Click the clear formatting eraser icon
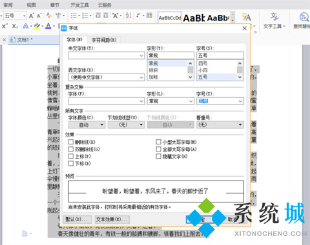310x245 pixels. (x=48, y=15)
